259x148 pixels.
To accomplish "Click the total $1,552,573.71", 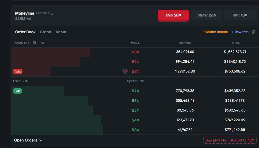I will point(235,52).
